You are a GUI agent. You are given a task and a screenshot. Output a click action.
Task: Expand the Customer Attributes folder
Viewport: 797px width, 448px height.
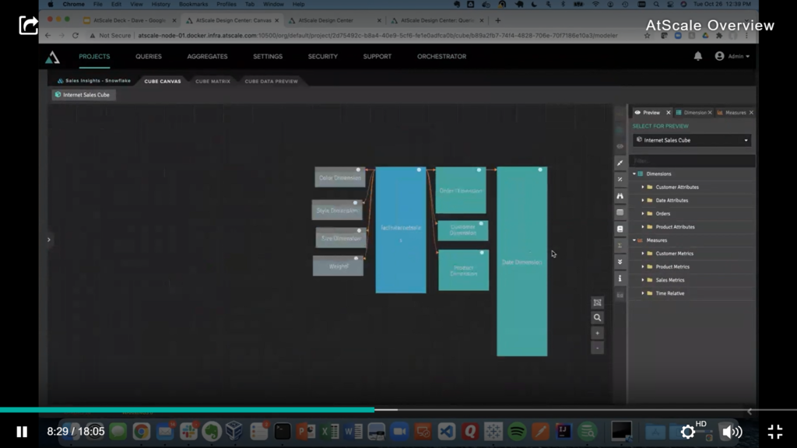coord(642,187)
